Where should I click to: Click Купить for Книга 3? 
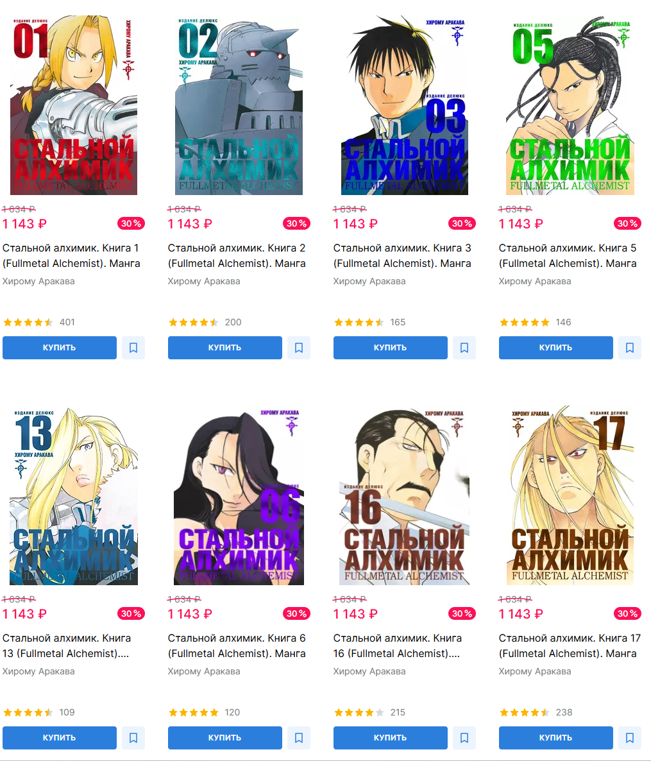click(391, 348)
